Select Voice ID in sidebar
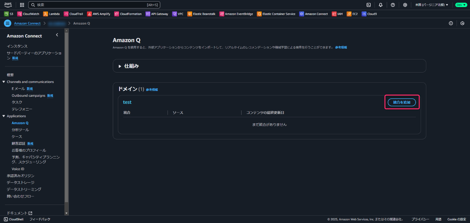Image resolution: width=470 pixels, height=223 pixels. point(18,169)
